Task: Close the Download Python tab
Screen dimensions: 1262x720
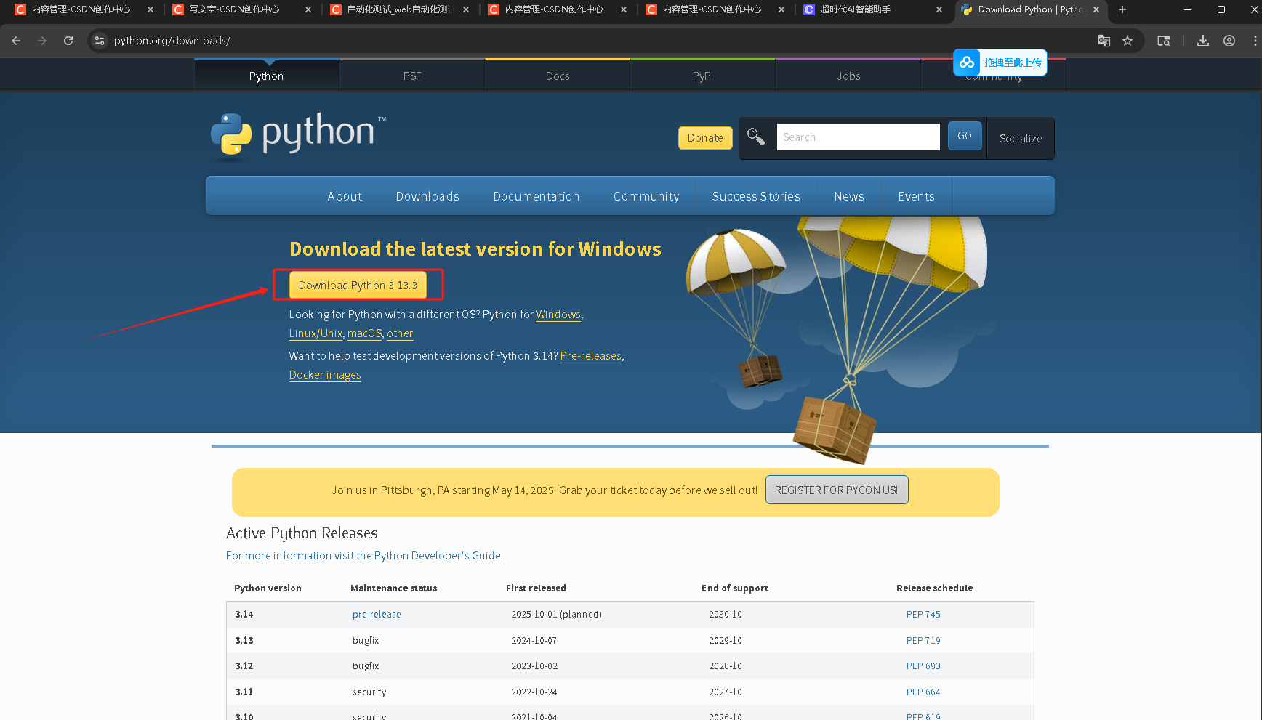Action: click(1096, 9)
